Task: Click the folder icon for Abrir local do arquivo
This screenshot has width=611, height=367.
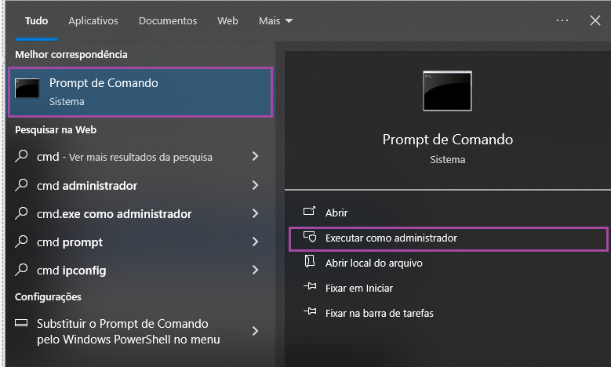Action: 310,263
